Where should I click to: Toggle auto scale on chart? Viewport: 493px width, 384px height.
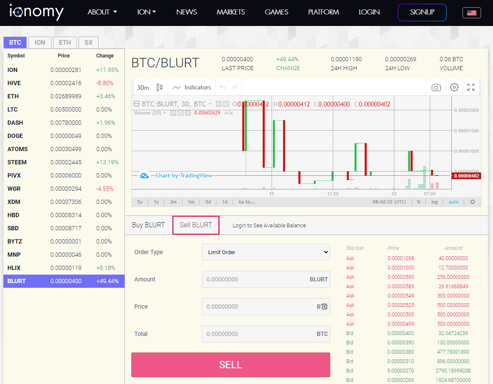pos(453,202)
